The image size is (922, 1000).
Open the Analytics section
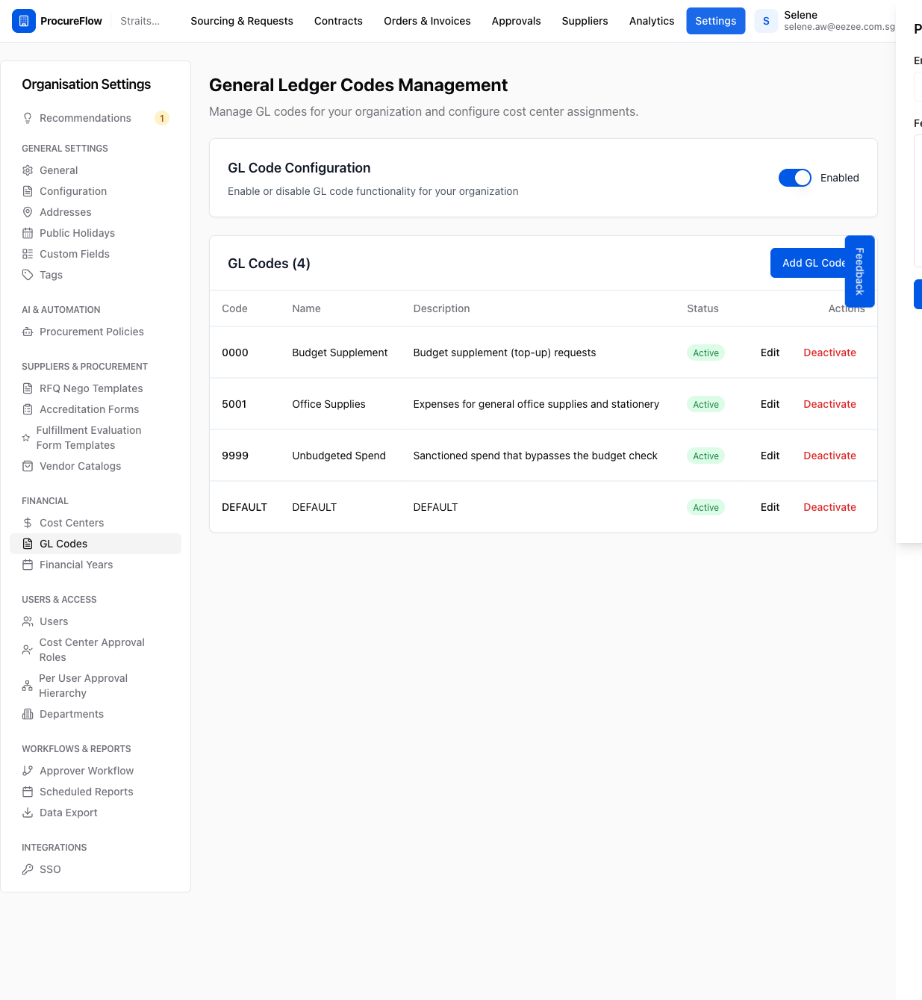652,21
